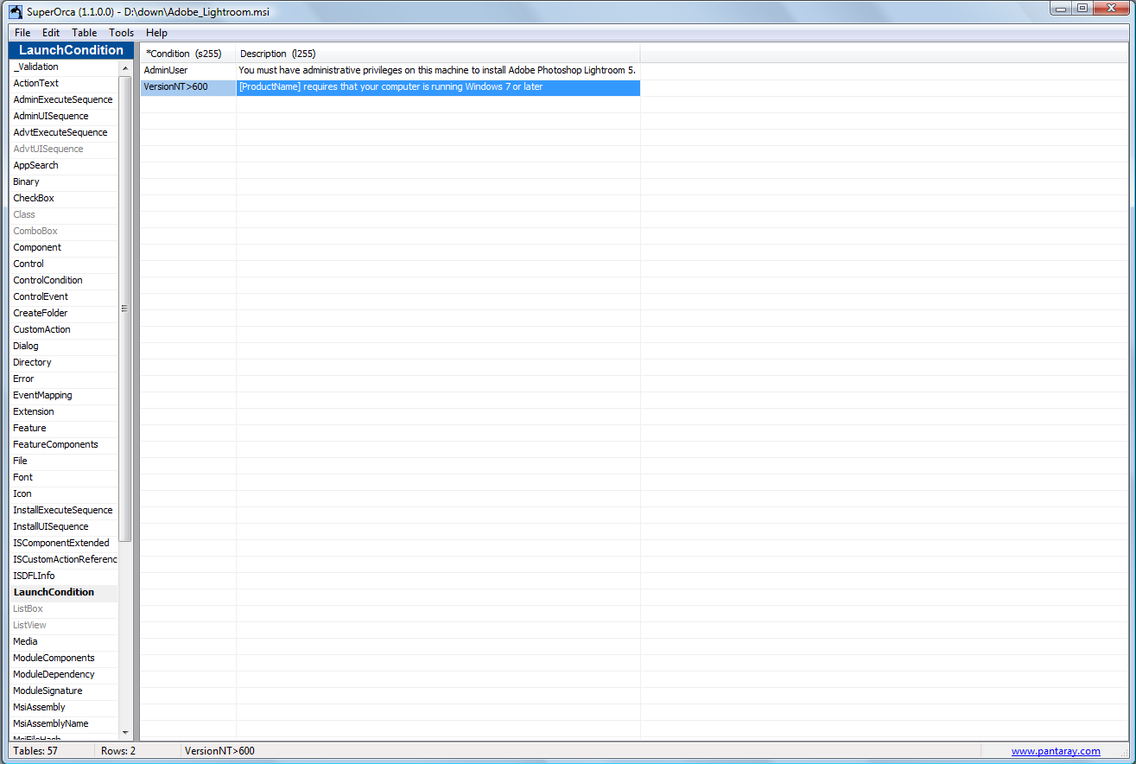Open the Tools menu
Viewport: 1136px width, 764px height.
tap(122, 33)
